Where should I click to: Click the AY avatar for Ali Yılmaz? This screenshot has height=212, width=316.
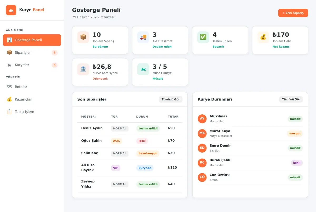pos(202,119)
